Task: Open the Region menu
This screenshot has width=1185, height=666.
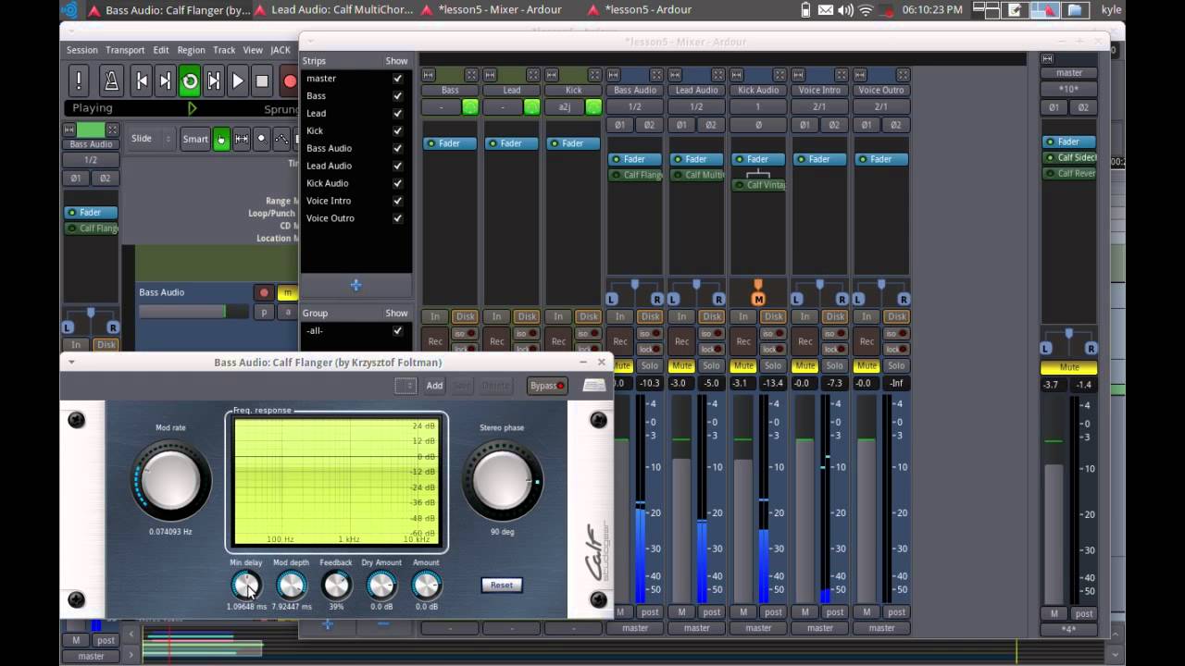Action: click(191, 50)
